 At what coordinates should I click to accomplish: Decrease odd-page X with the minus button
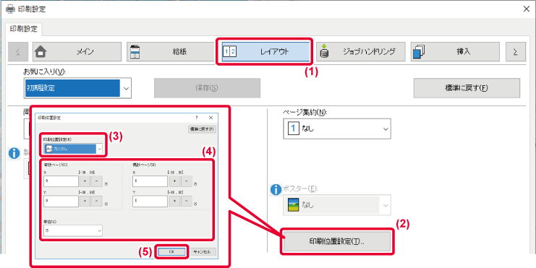pos(96,181)
